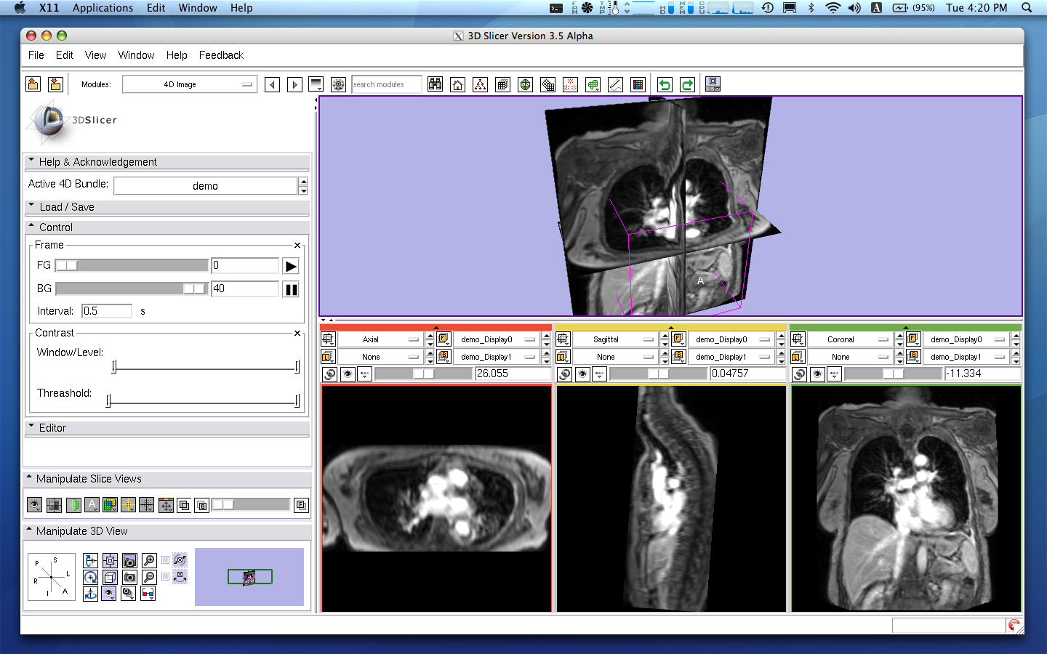Open the Axial orientation dropdown

click(x=380, y=339)
